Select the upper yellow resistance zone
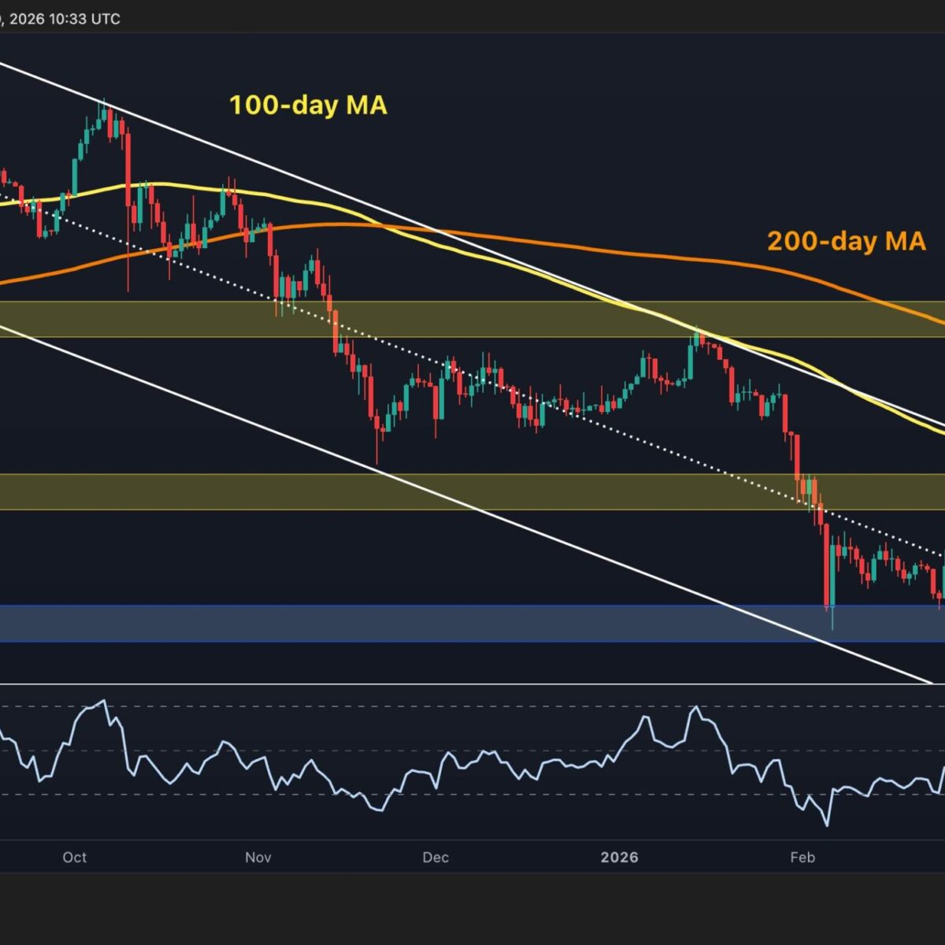This screenshot has width=945, height=945. tap(472, 319)
